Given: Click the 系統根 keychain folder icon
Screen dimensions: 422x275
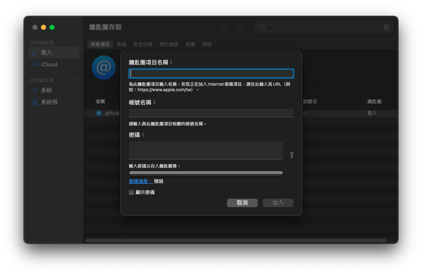Looking at the screenshot, I should 35,102.
